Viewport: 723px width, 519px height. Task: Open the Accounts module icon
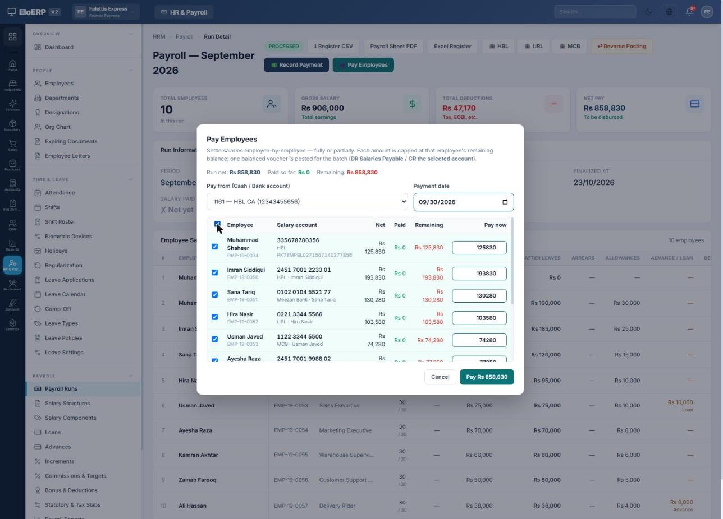[12, 186]
